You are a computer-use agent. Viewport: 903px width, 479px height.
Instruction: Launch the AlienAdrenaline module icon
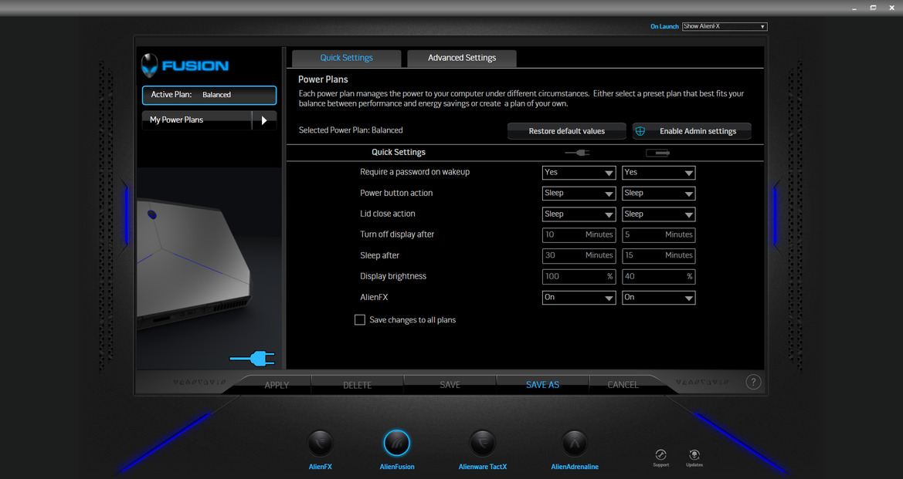(575, 444)
